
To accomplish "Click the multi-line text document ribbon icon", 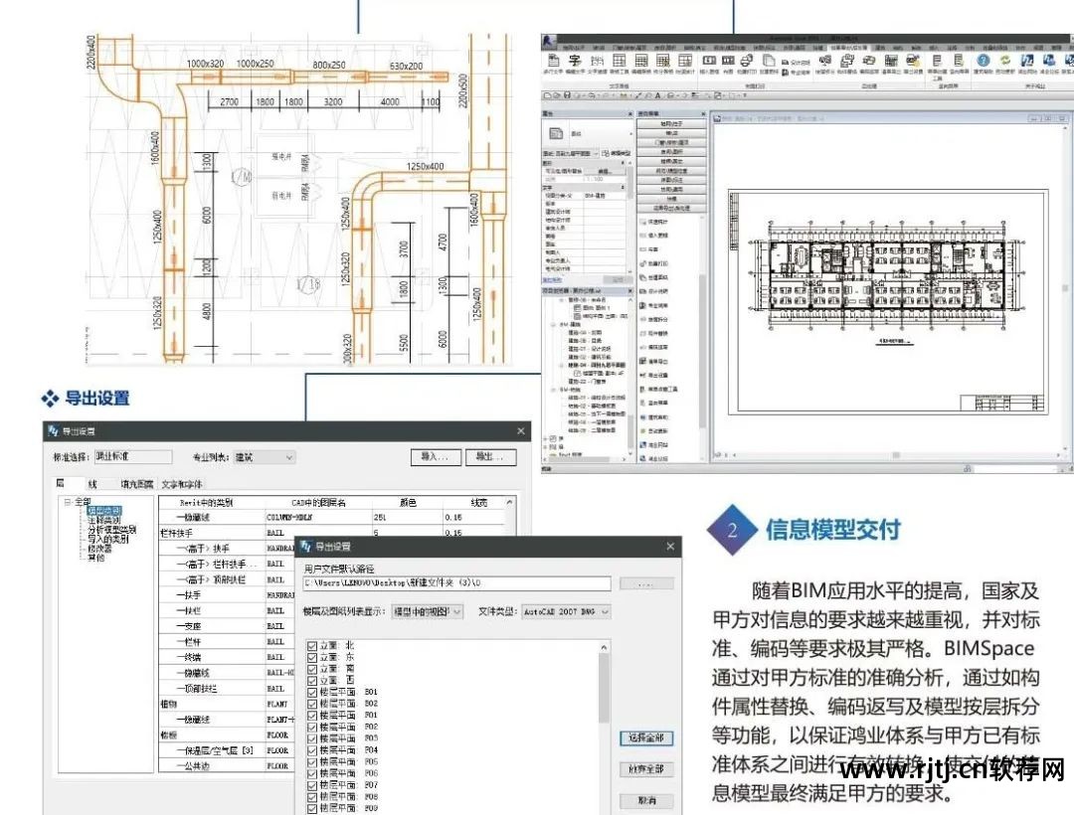I will point(554,61).
